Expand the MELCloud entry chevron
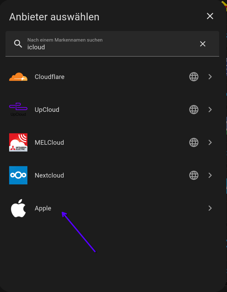 pos(210,143)
